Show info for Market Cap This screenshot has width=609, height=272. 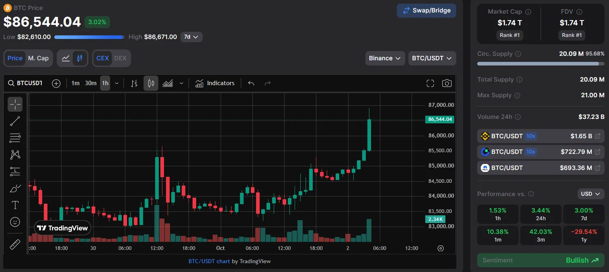coord(529,12)
